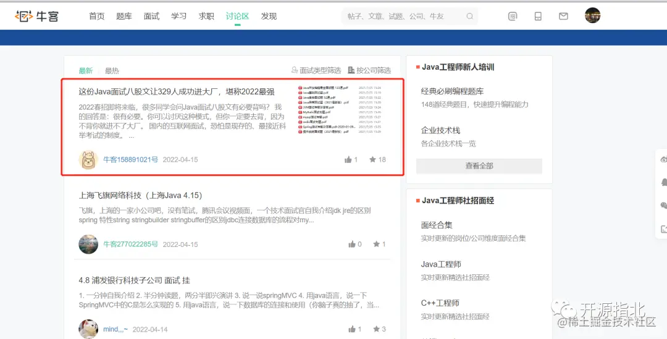667x339 pixels.
Task: Open avatar of 牛客277022285号
Action: 88,244
